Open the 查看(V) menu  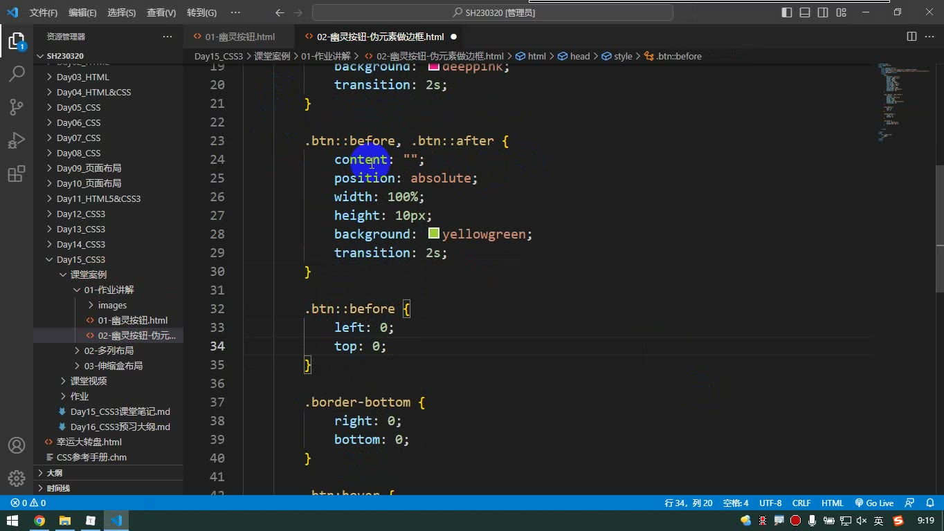pos(161,12)
